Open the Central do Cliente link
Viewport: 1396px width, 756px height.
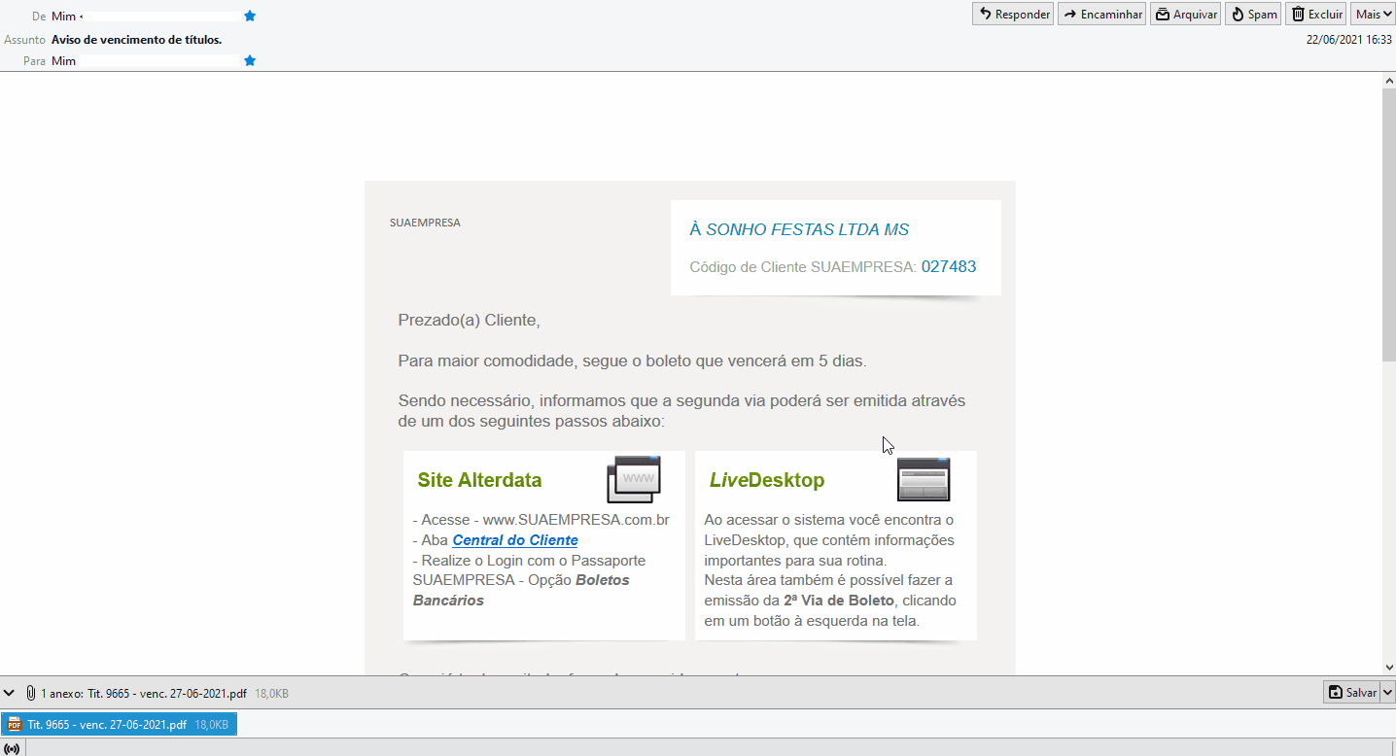tap(515, 540)
